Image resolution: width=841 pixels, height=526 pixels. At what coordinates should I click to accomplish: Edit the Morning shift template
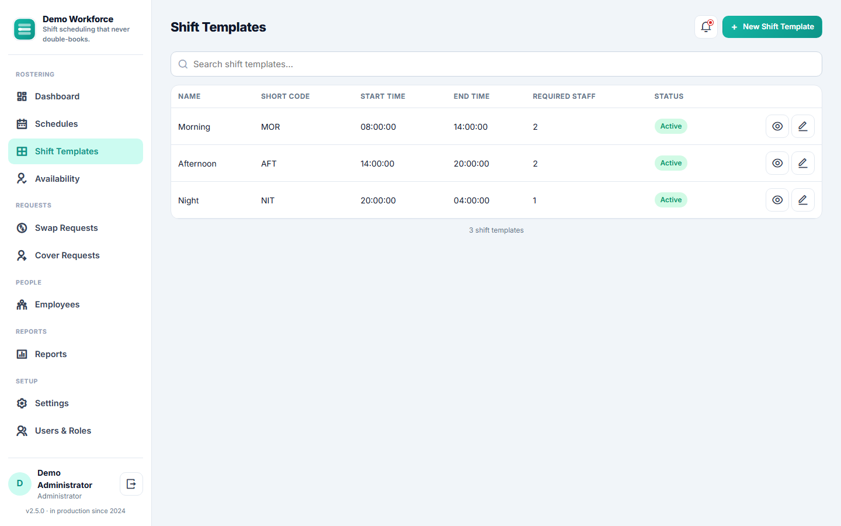(x=803, y=126)
